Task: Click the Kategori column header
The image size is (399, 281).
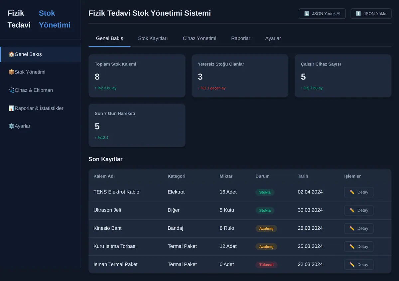Action: pyautogui.click(x=177, y=176)
